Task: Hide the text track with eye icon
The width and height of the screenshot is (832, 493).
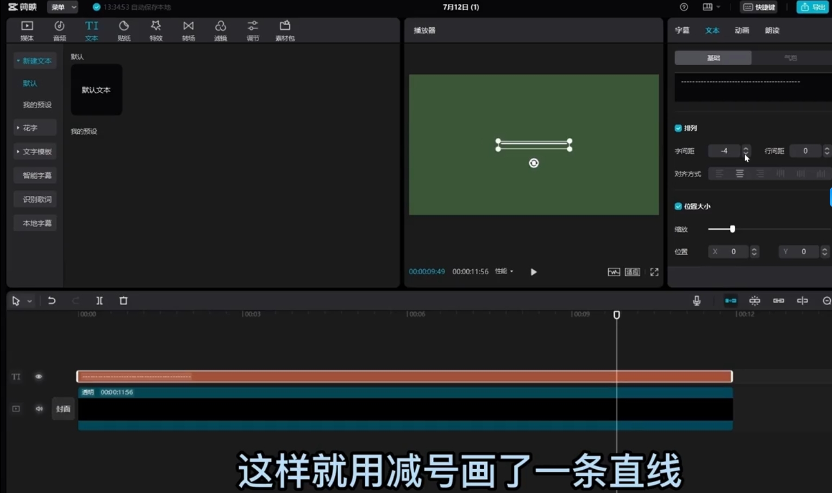Action: tap(39, 376)
